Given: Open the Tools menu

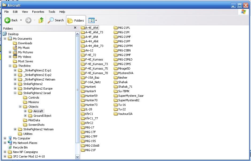Looking at the screenshot, I should pos(52,12).
